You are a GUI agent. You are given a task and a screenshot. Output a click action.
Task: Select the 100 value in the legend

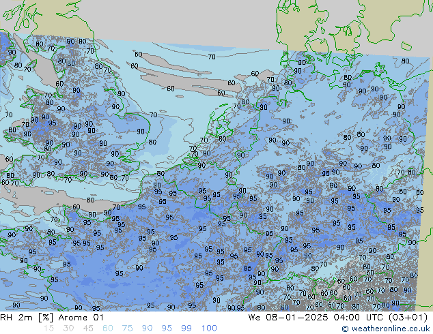click(x=209, y=329)
